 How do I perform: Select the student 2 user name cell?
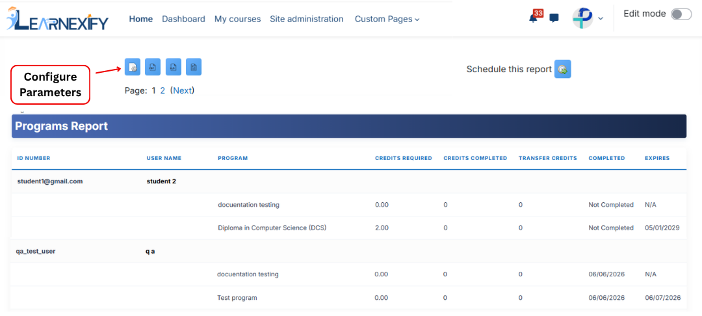point(161,181)
